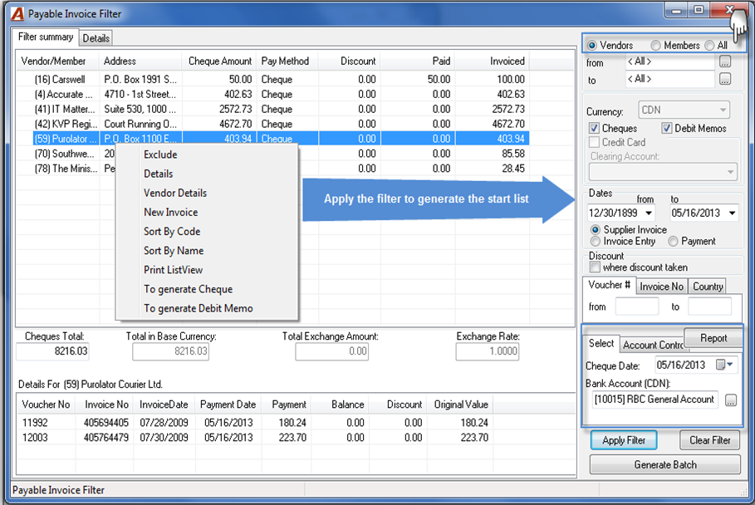The image size is (755, 505).
Task: Click the Report button
Action: point(713,338)
